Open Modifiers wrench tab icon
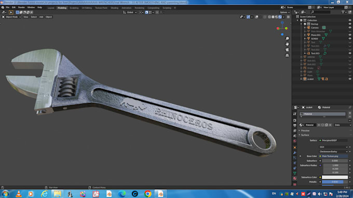The height and width of the screenshot is (198, 353). [295, 153]
